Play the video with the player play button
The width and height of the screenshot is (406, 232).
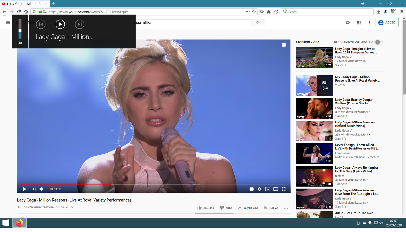pyautogui.click(x=25, y=189)
